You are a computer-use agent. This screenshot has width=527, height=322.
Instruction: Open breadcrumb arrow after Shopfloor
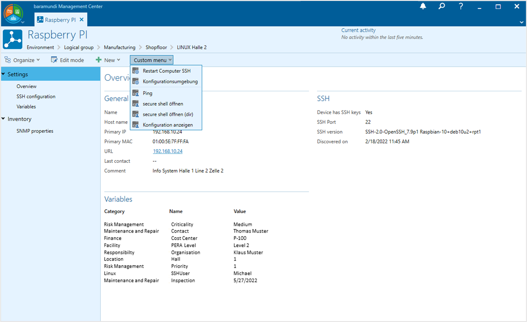[x=172, y=48]
